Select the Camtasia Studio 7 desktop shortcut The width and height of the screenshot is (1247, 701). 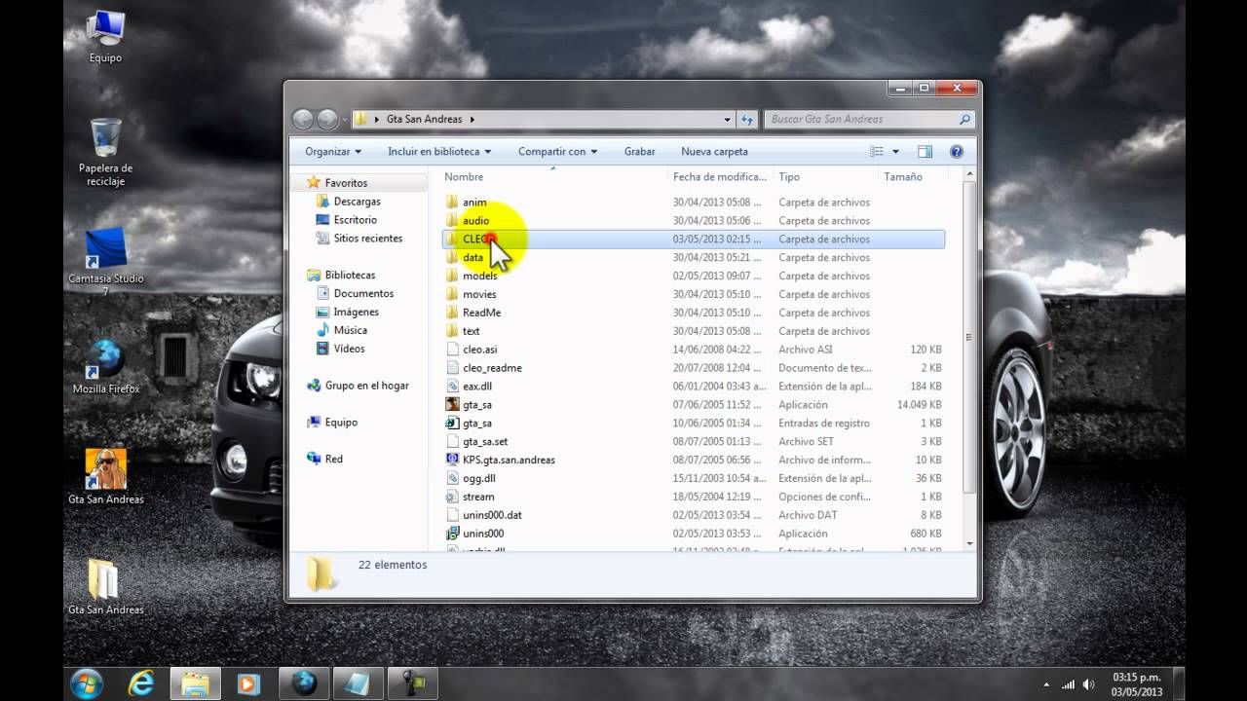[x=105, y=263]
